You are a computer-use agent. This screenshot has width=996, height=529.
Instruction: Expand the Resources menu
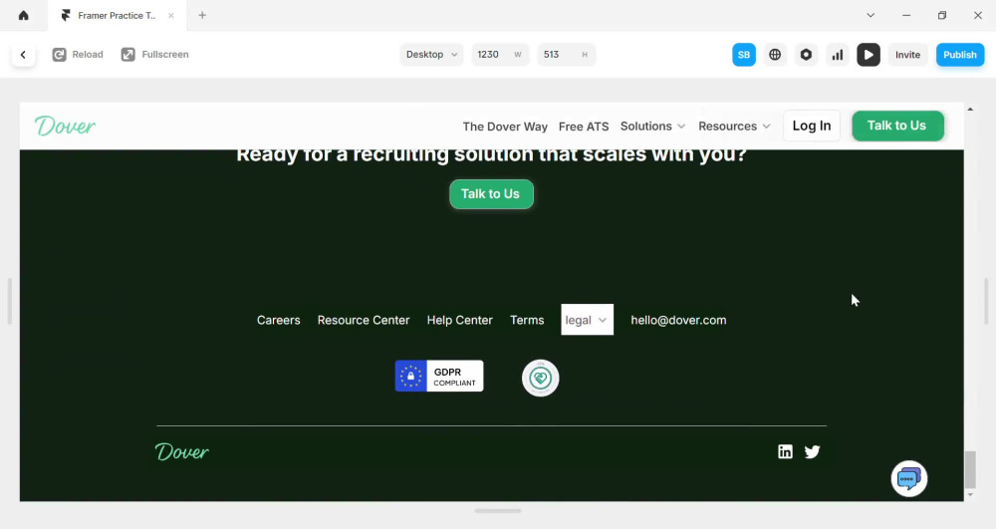tap(734, 127)
